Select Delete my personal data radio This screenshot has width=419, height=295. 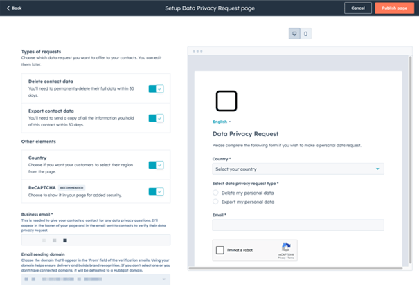tap(215, 193)
